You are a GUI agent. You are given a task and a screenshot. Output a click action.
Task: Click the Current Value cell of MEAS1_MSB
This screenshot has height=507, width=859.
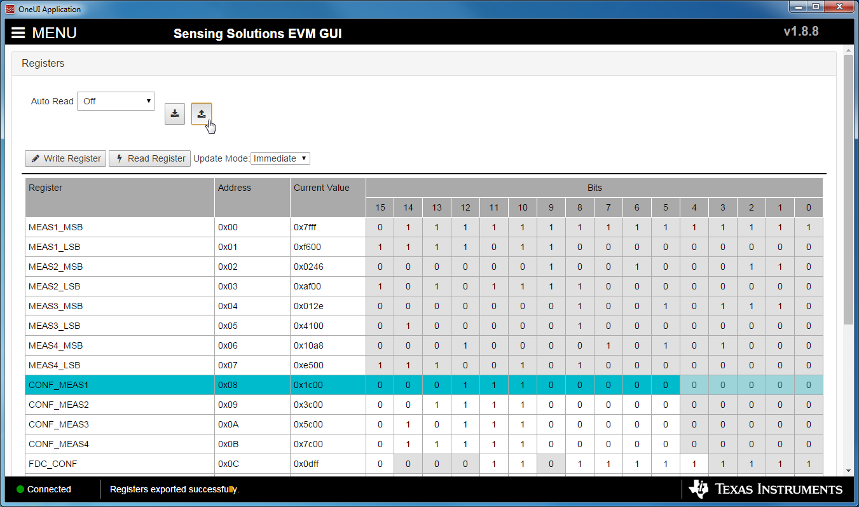[x=326, y=227]
